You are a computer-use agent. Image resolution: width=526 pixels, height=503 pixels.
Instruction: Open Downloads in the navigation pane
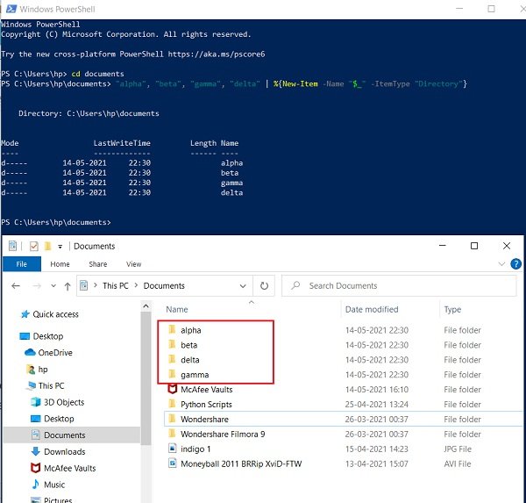(64, 451)
